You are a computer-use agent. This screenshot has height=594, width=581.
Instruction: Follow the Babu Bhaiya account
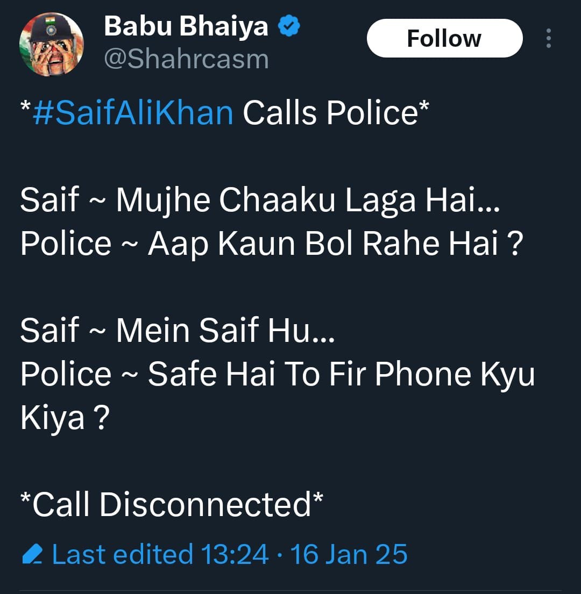[x=444, y=38]
